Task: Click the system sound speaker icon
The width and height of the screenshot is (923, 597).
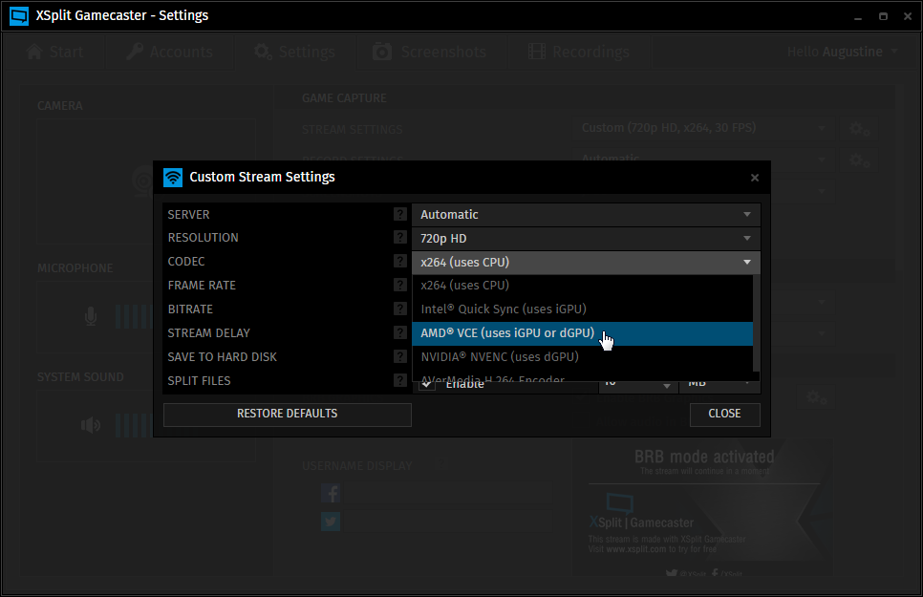Action: [91, 424]
